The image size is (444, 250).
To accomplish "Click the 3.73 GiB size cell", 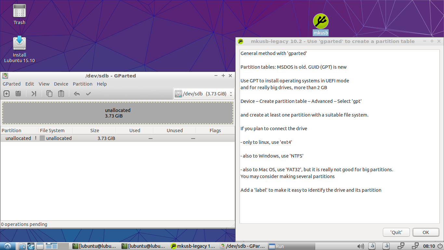I will coord(106,138).
